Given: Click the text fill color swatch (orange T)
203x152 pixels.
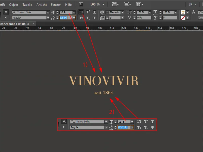Looking at the screenshot, I should (183, 12).
